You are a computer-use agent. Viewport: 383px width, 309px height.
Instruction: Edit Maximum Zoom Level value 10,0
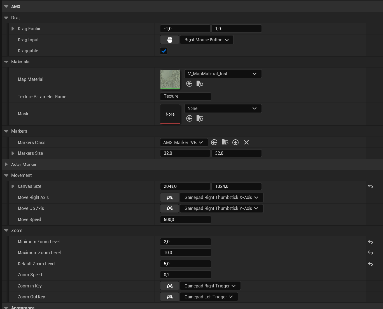[185, 253]
